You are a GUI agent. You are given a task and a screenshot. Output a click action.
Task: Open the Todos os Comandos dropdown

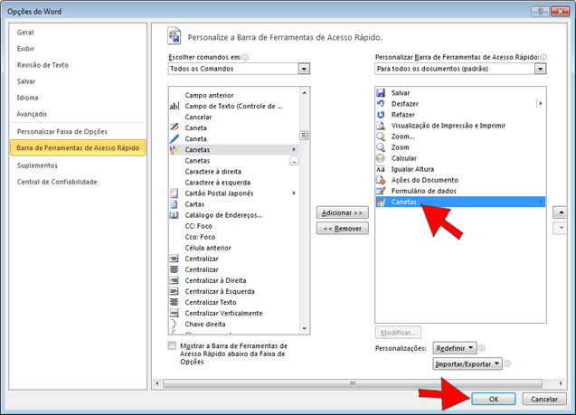coord(304,69)
